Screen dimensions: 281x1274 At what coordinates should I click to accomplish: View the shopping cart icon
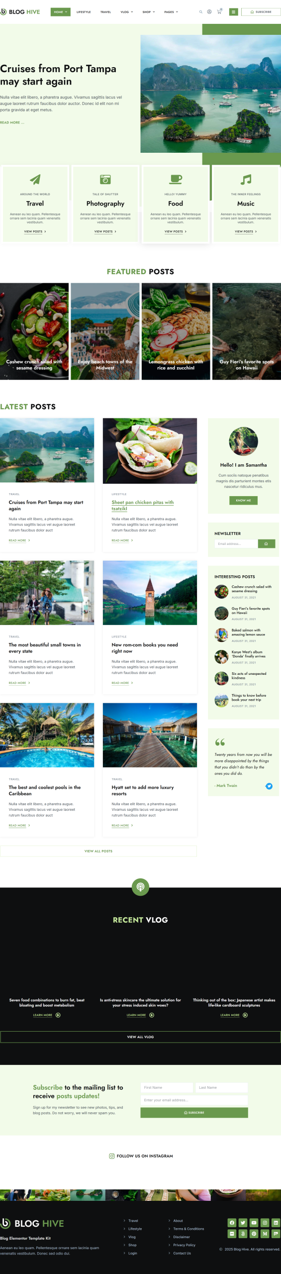pos(219,11)
